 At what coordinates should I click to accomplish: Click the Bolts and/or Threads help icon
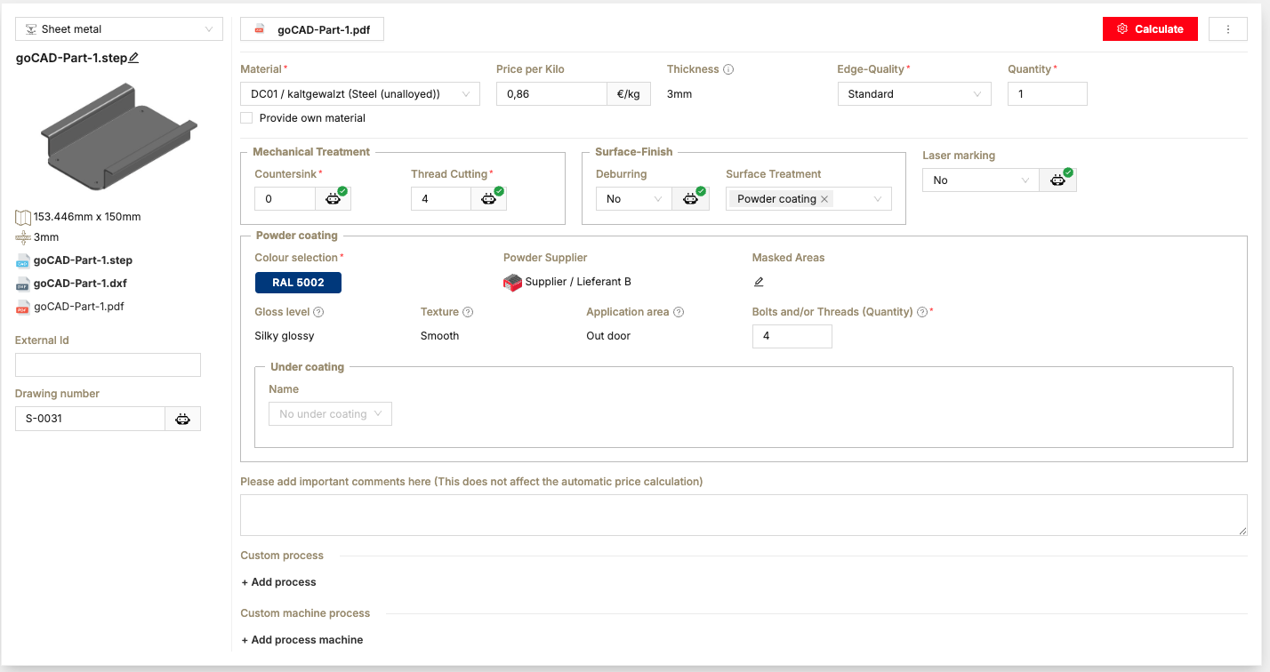tap(922, 312)
